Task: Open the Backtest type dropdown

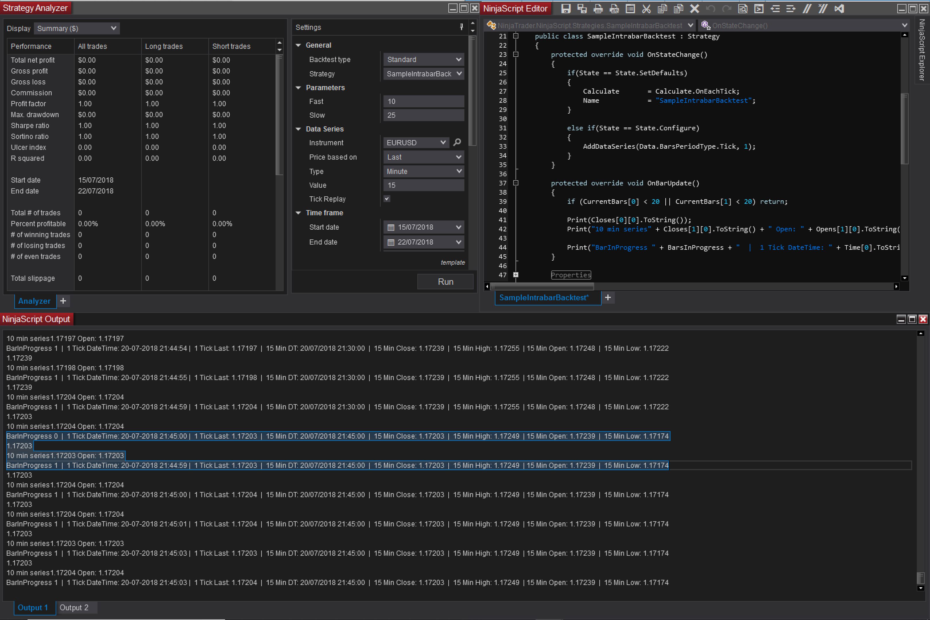Action: pos(423,59)
